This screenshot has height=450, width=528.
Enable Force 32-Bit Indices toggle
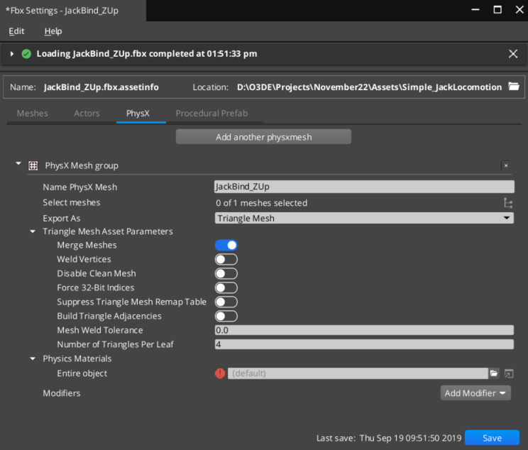pyautogui.click(x=226, y=287)
